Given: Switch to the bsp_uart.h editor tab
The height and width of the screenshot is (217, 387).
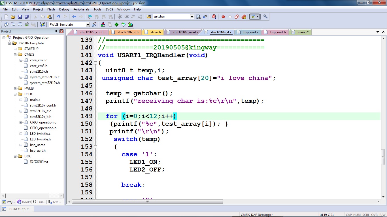Looking at the screenshot, I should [278, 32].
